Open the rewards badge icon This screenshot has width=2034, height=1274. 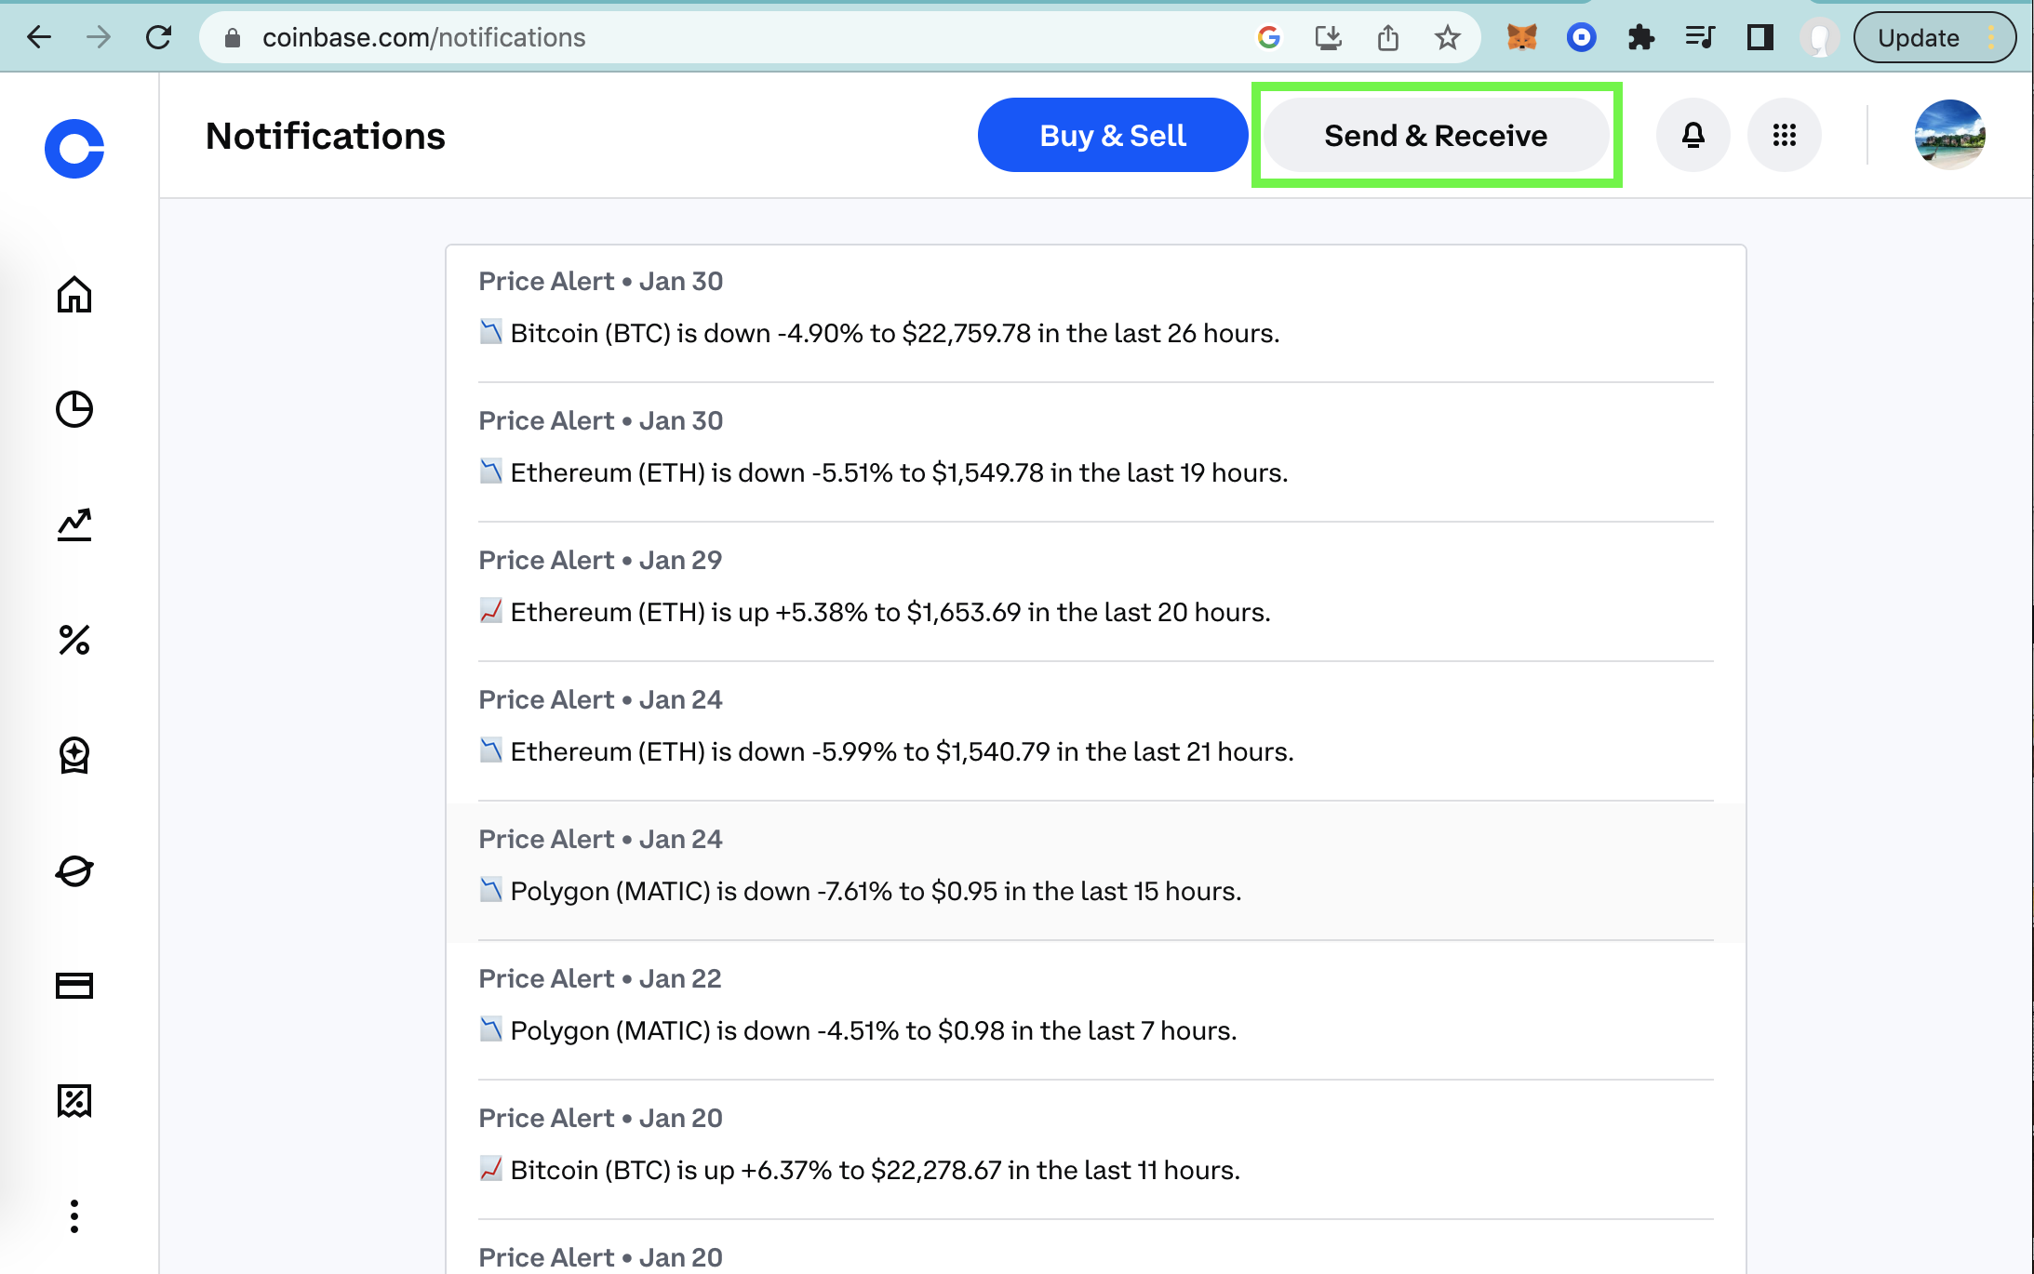(x=74, y=755)
